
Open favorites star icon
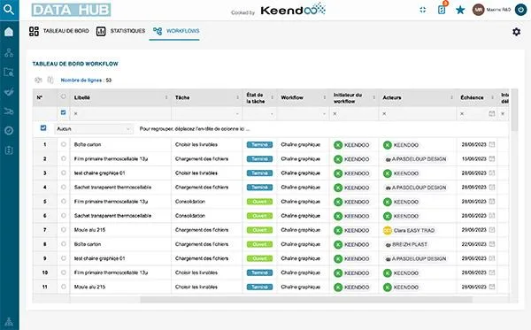(x=460, y=10)
